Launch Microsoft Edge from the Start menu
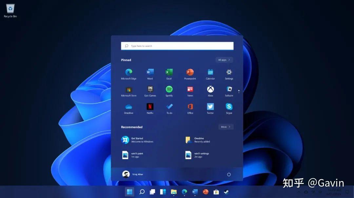 (128, 72)
